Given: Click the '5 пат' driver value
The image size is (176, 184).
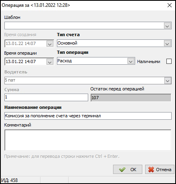Looking at the screenshot, I should (10, 80).
